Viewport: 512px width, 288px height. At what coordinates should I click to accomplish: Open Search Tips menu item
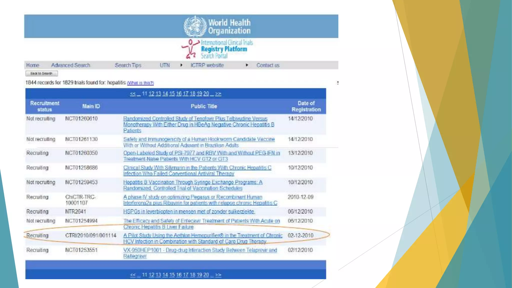(x=128, y=65)
